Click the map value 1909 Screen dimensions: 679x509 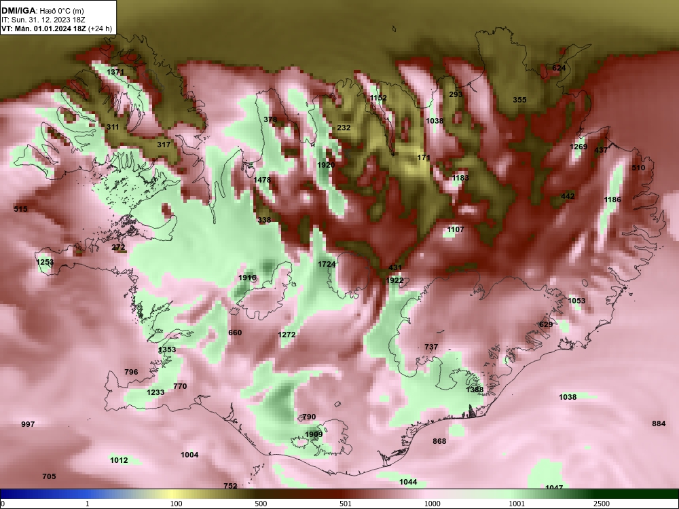[x=314, y=434]
